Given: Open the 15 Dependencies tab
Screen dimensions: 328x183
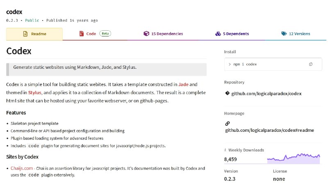Looking at the screenshot, I should (x=163, y=34).
